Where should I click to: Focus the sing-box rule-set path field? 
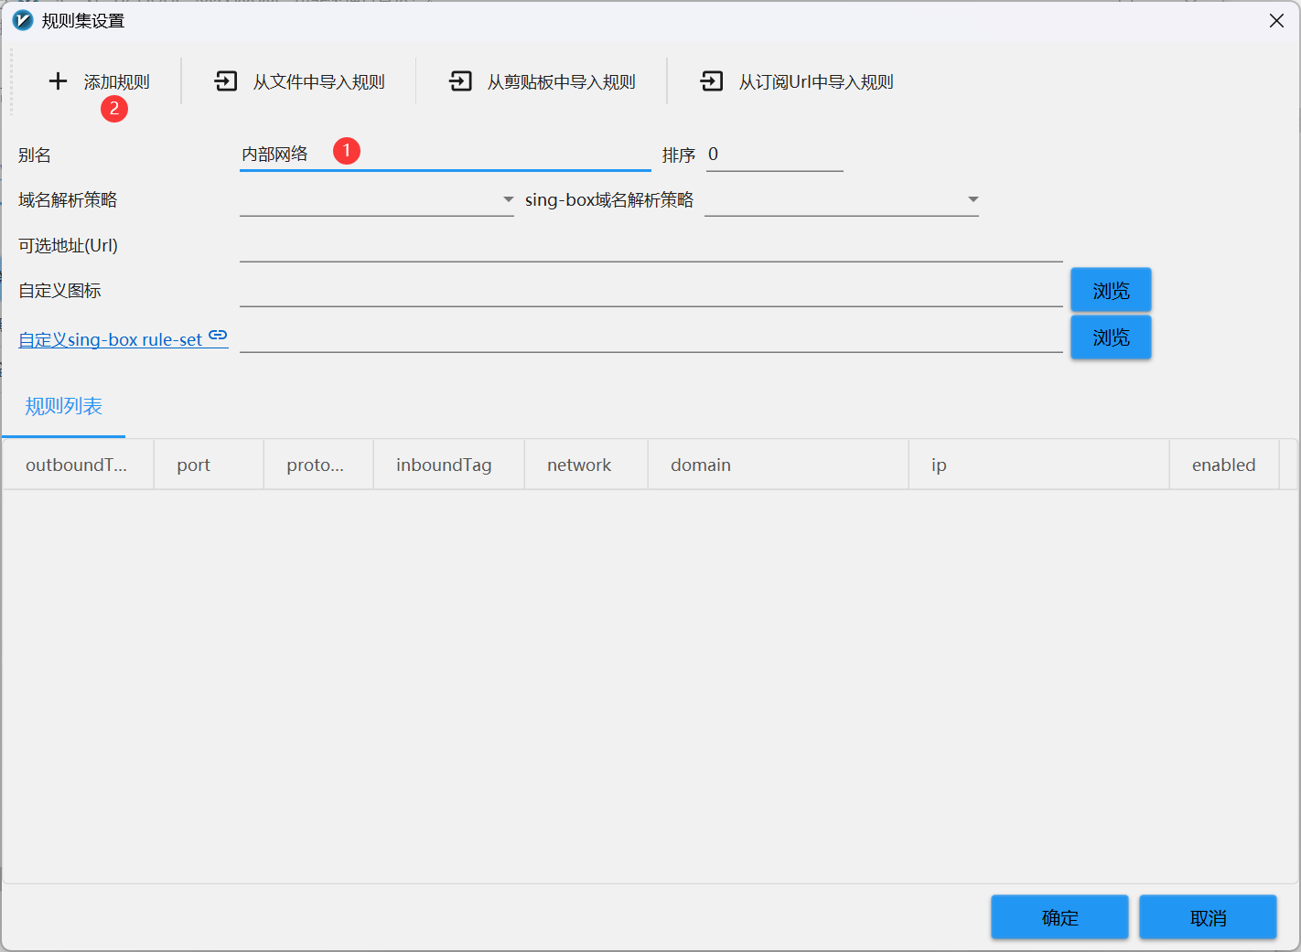point(651,337)
